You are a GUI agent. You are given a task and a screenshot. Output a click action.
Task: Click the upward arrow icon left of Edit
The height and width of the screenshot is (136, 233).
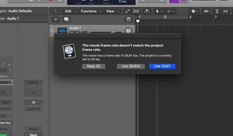(56, 11)
